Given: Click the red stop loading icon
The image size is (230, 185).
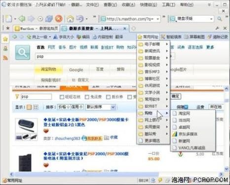Looking at the screenshot, I should [x=59, y=19].
